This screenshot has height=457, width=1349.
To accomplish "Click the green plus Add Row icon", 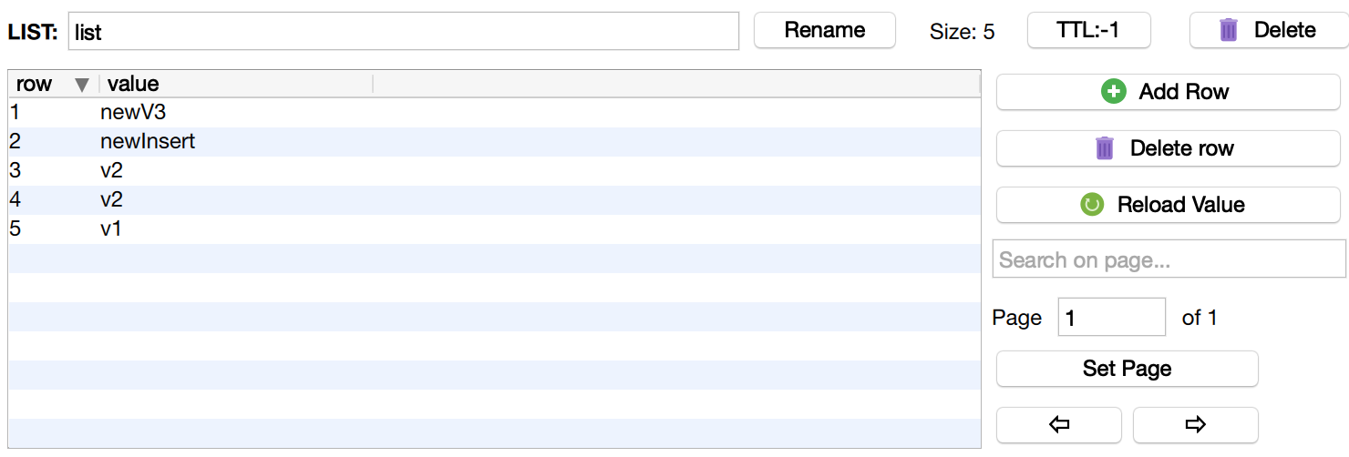I will [1114, 92].
